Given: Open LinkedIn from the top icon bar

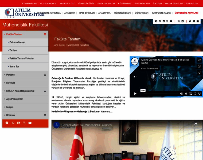Looking at the screenshot, I should (x=164, y=21).
